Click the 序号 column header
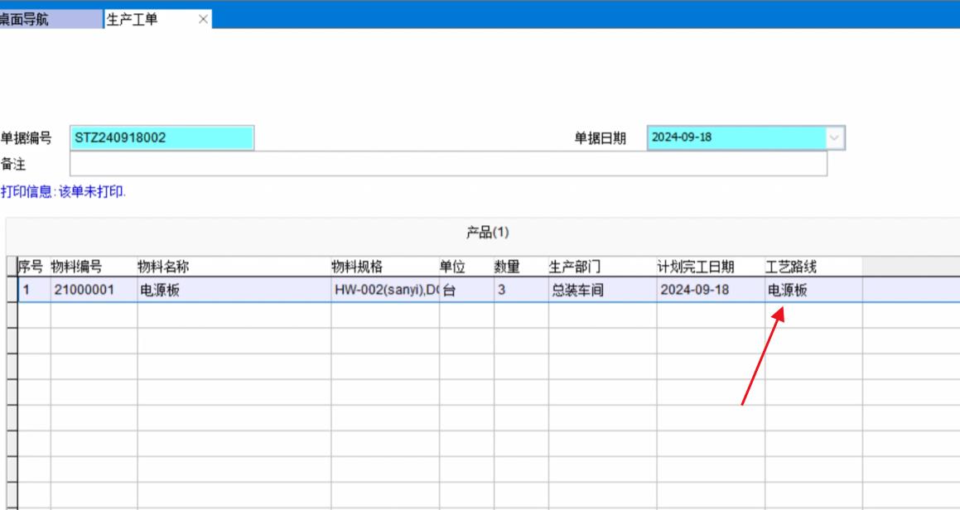Screen dimensions: 960x510 pos(31,267)
